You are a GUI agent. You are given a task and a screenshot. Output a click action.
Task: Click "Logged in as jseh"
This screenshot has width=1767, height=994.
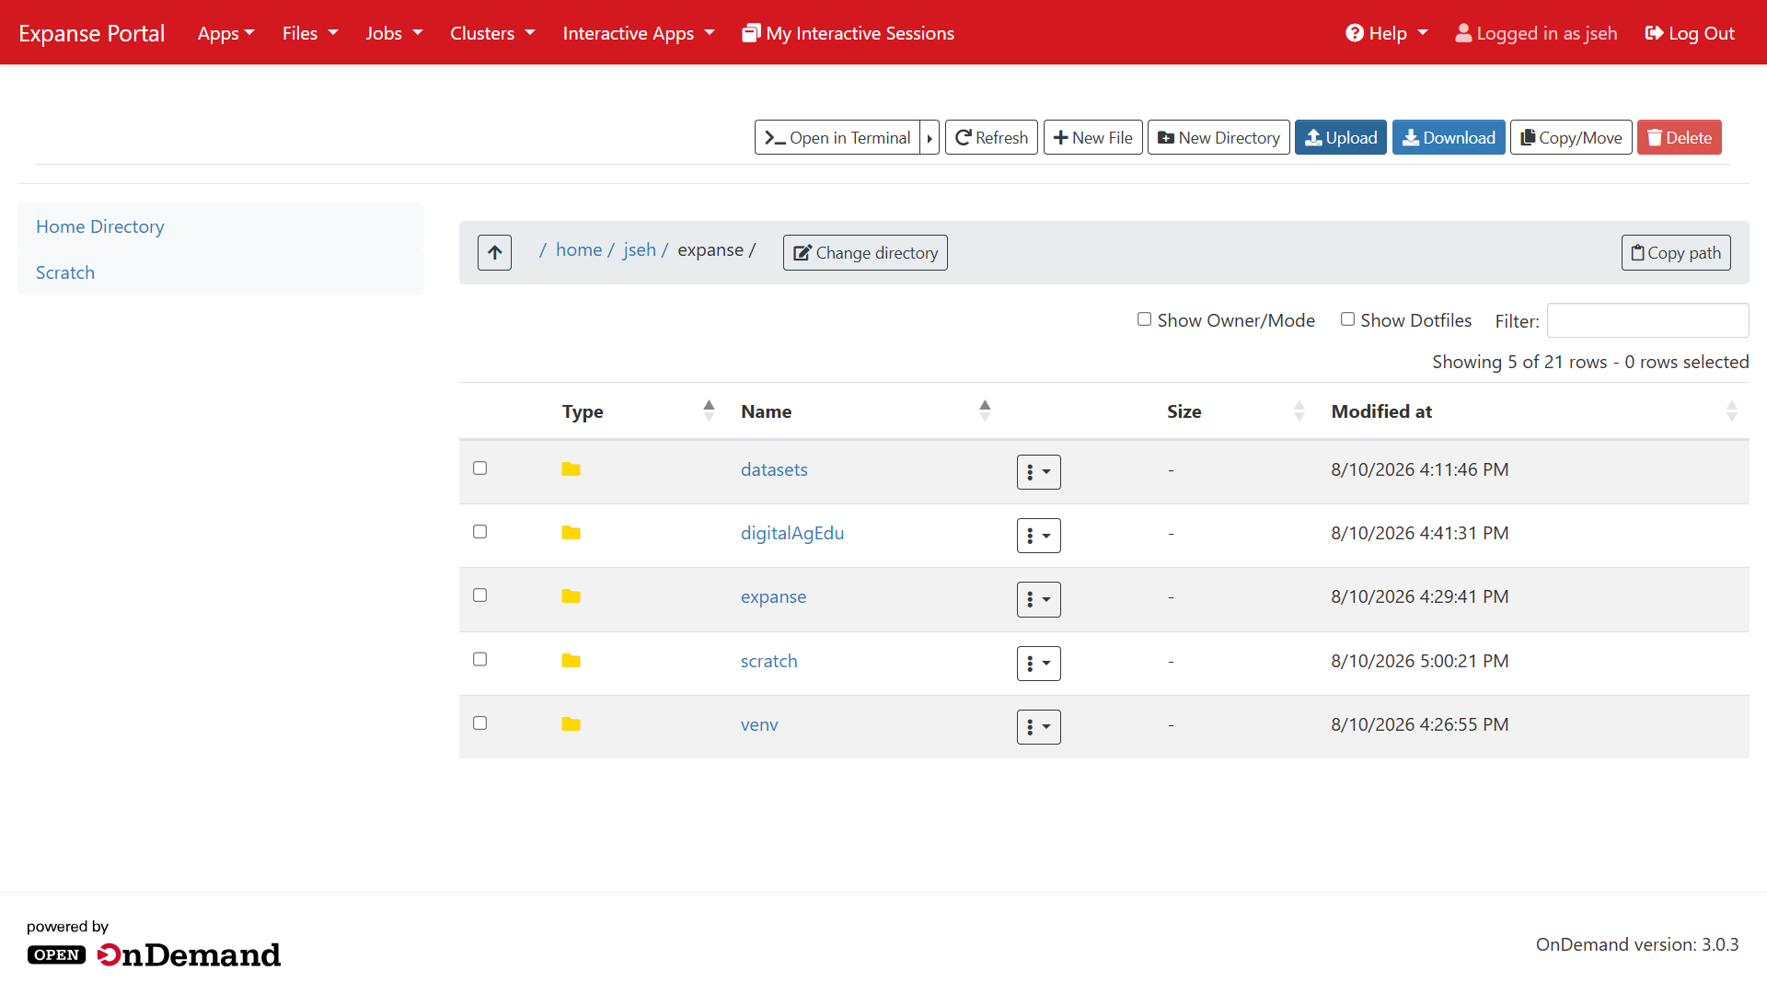pos(1536,33)
